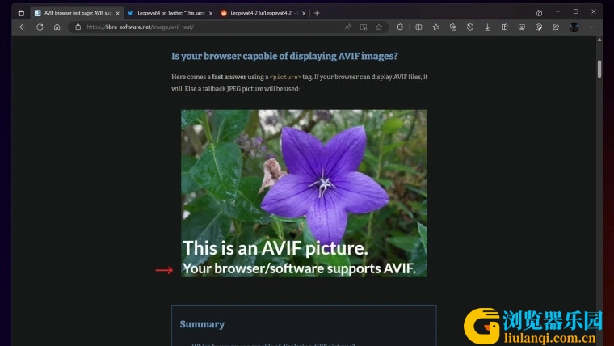614x346 pixels.
Task: Show browsing History
Action: click(x=470, y=27)
